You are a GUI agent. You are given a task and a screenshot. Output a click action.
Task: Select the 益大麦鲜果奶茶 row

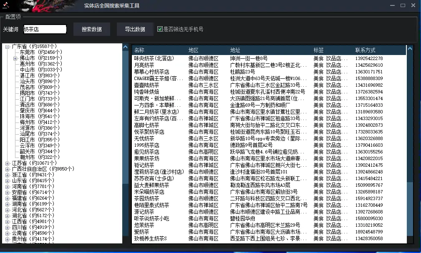click(269, 185)
